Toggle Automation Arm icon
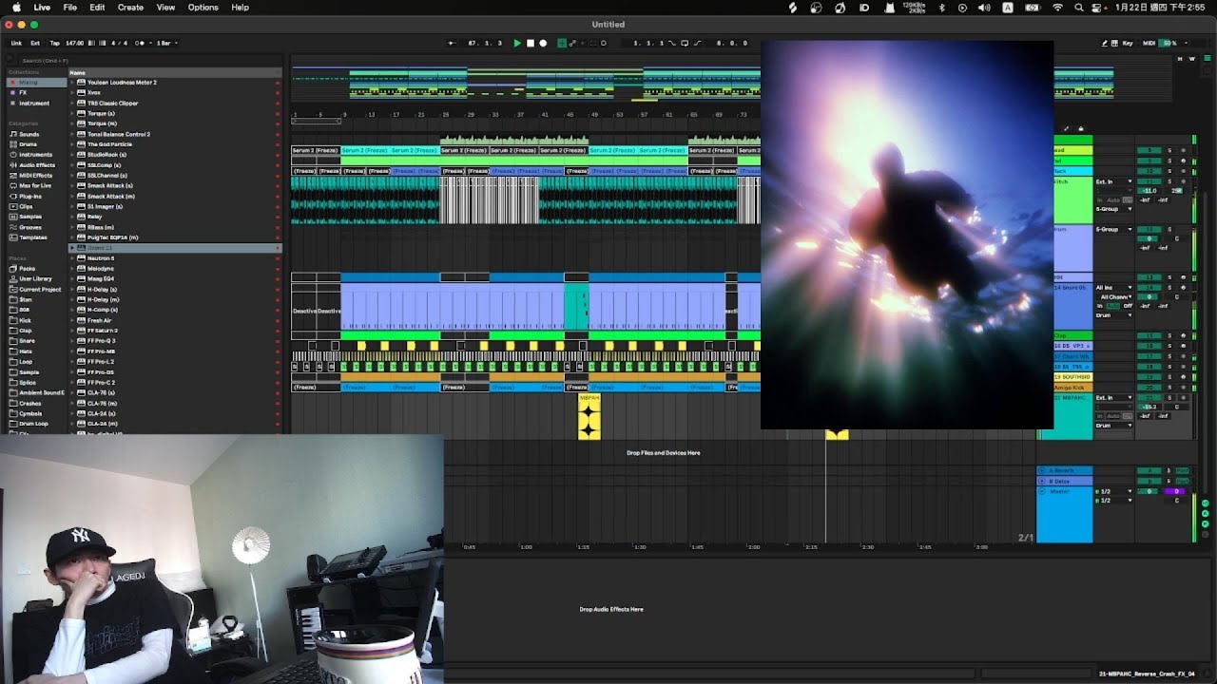This screenshot has width=1217, height=684. 572,43
